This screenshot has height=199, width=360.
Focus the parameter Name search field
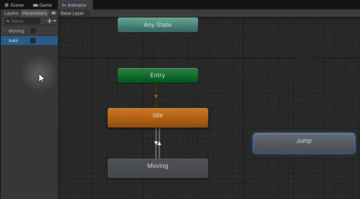[22, 21]
